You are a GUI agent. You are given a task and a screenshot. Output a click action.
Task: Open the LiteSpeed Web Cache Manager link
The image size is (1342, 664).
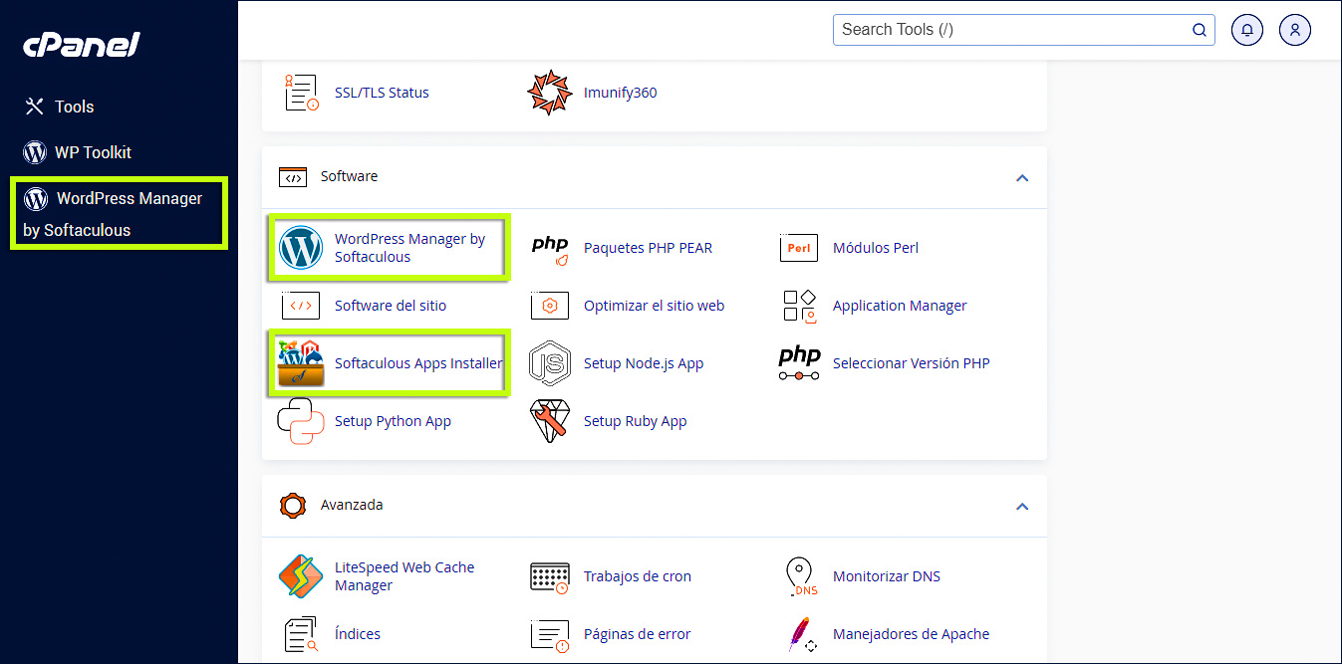(404, 576)
